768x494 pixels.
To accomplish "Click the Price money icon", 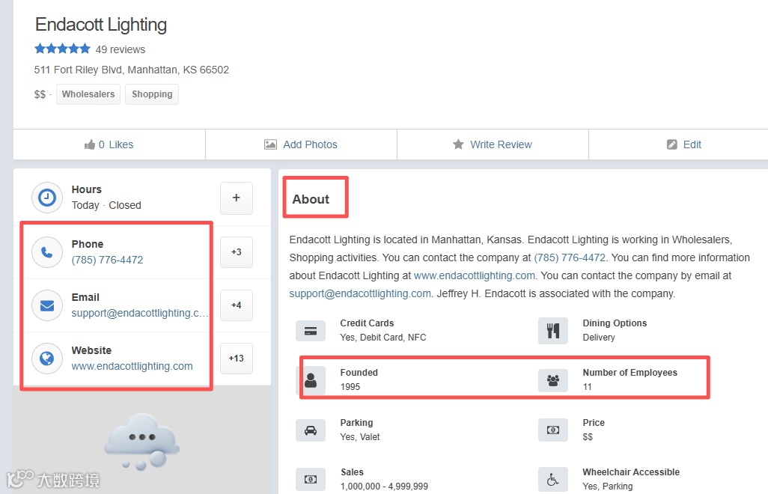I will pyautogui.click(x=553, y=430).
